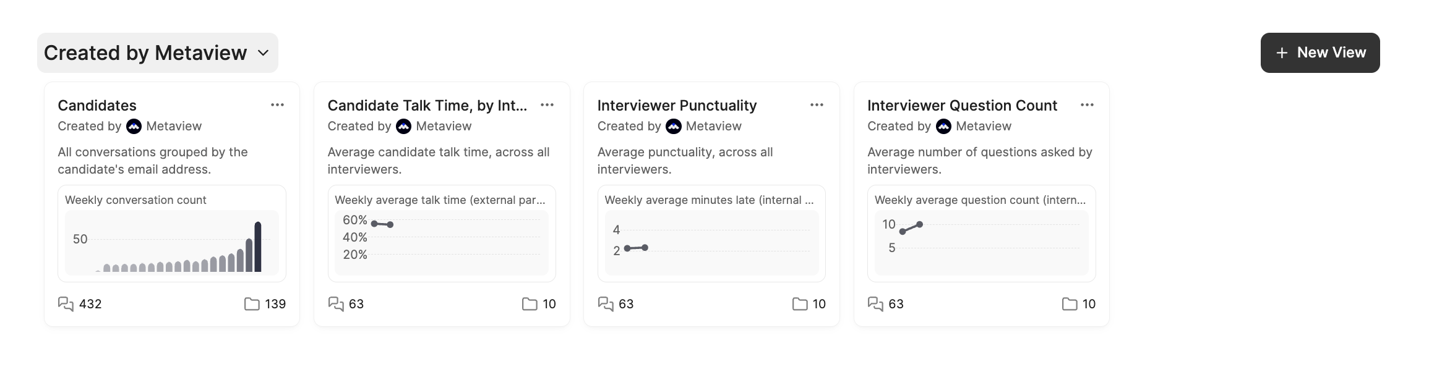
Task: Click the folder icon showing 139
Action: pos(252,304)
